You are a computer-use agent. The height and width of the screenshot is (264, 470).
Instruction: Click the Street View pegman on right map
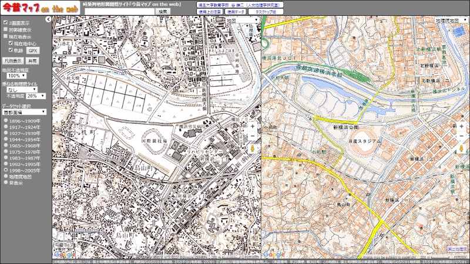point(462,148)
